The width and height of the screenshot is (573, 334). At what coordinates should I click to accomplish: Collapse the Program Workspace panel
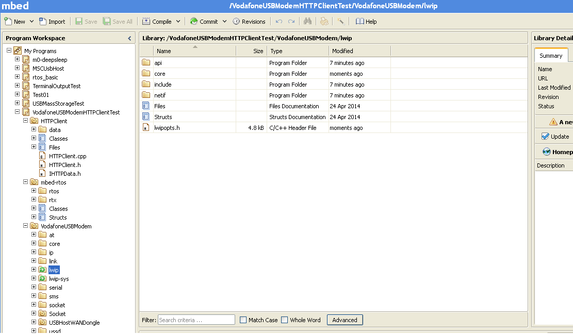(129, 38)
